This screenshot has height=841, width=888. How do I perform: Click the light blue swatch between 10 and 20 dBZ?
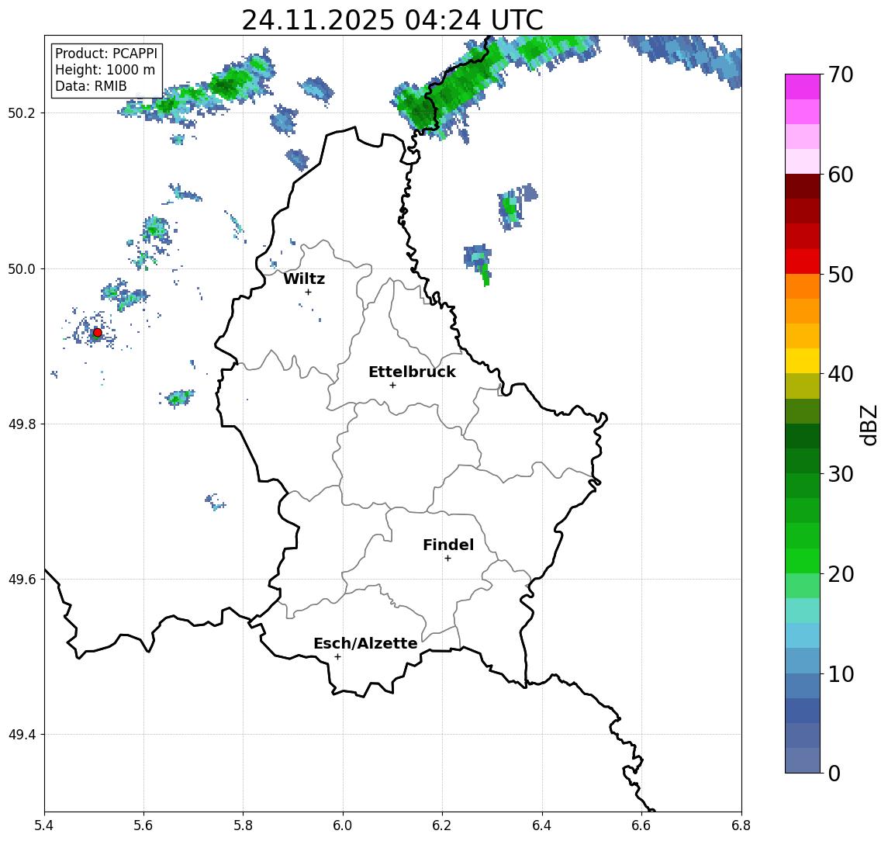[x=803, y=635]
